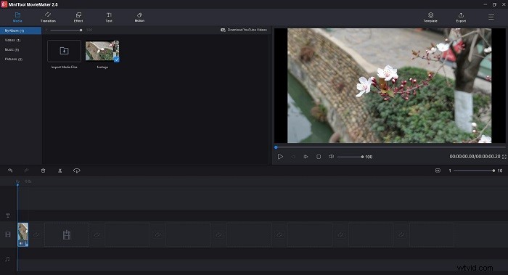This screenshot has width=508, height=275.
Task: Delete selected clip with trash icon
Action: (43, 171)
